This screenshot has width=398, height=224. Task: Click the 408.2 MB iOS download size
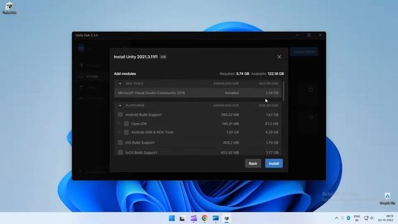click(x=231, y=142)
